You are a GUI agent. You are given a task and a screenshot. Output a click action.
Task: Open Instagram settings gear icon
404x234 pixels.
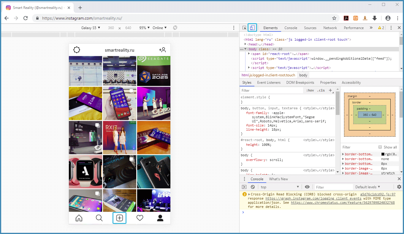(x=77, y=50)
